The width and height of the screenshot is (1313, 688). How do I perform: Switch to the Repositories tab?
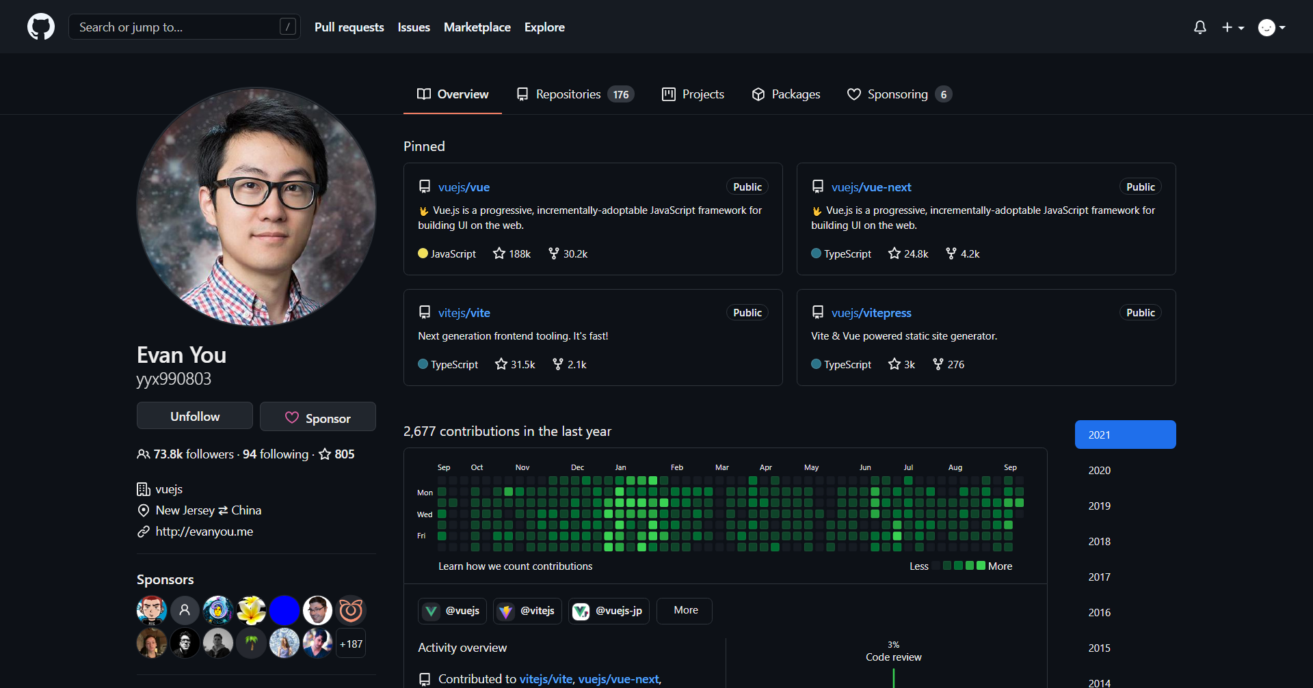pyautogui.click(x=575, y=94)
